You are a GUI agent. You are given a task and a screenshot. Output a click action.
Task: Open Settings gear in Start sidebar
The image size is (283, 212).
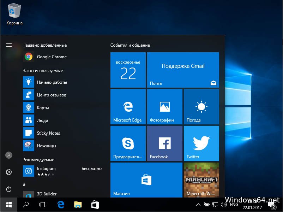click(x=9, y=172)
